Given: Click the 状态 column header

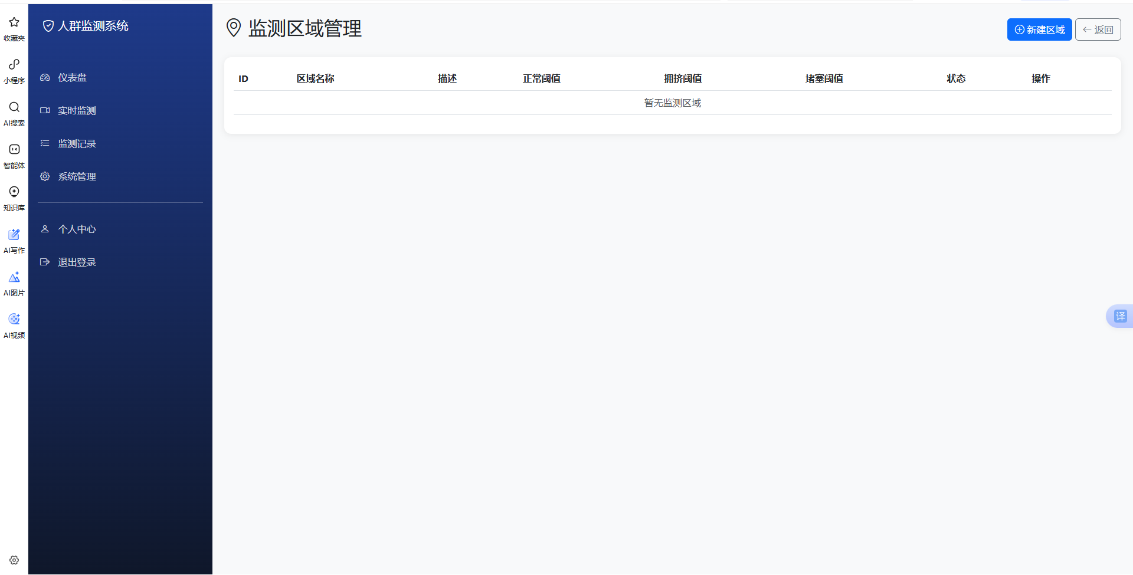Looking at the screenshot, I should (x=956, y=78).
